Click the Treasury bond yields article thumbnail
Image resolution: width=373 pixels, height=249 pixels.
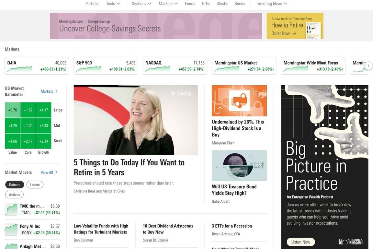click(x=239, y=166)
